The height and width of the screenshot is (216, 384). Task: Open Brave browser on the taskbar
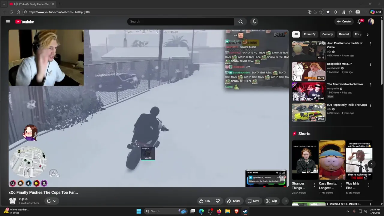coord(236,211)
